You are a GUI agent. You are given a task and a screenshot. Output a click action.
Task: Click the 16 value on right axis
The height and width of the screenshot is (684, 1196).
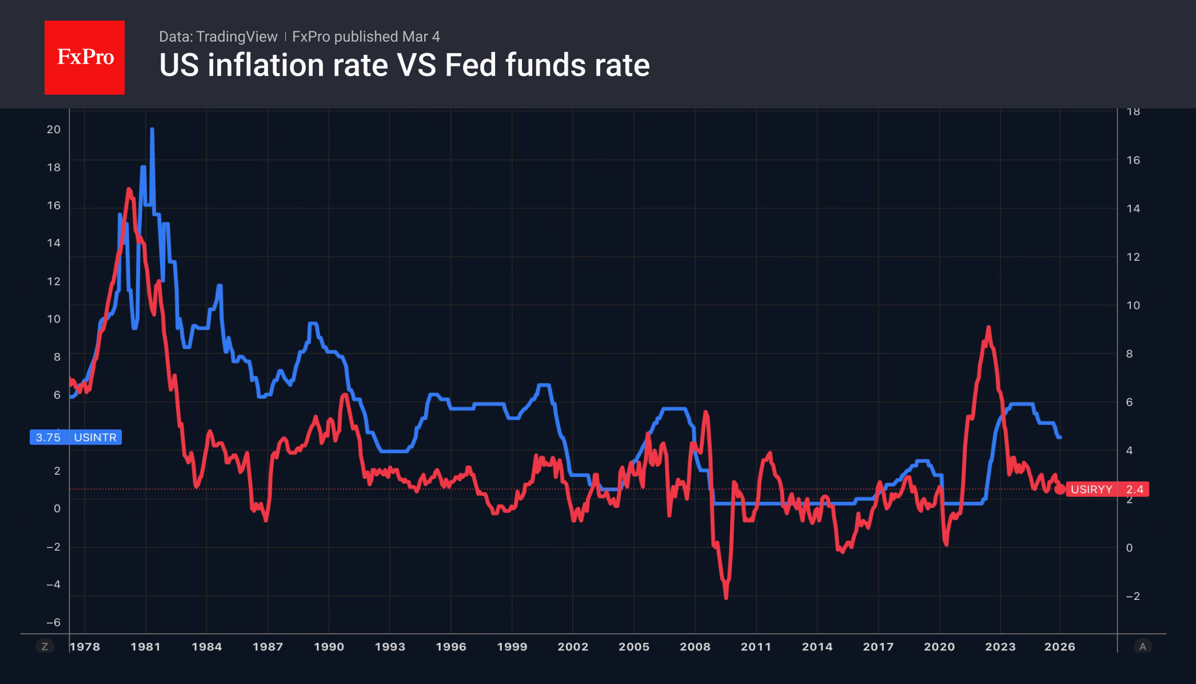(1133, 160)
